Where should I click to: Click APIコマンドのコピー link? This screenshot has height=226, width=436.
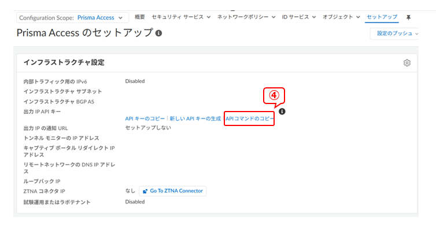click(x=249, y=118)
